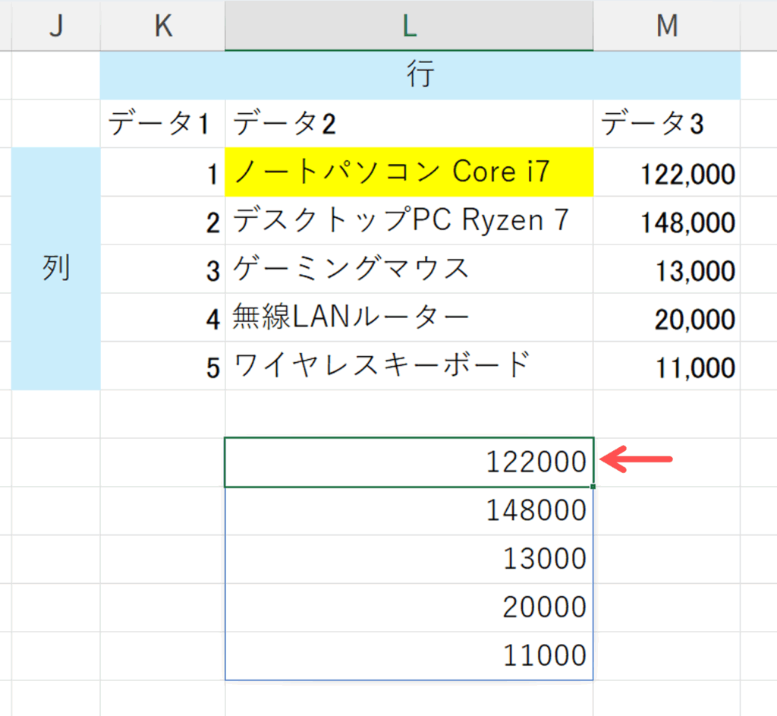
Task: Select column M header
Action: [x=666, y=25]
